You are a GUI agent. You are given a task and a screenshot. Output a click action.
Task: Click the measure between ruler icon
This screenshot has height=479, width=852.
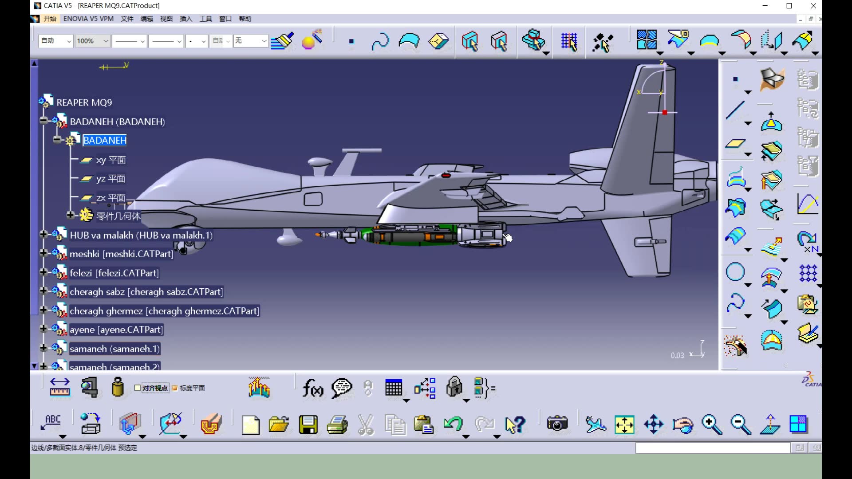pyautogui.click(x=59, y=387)
